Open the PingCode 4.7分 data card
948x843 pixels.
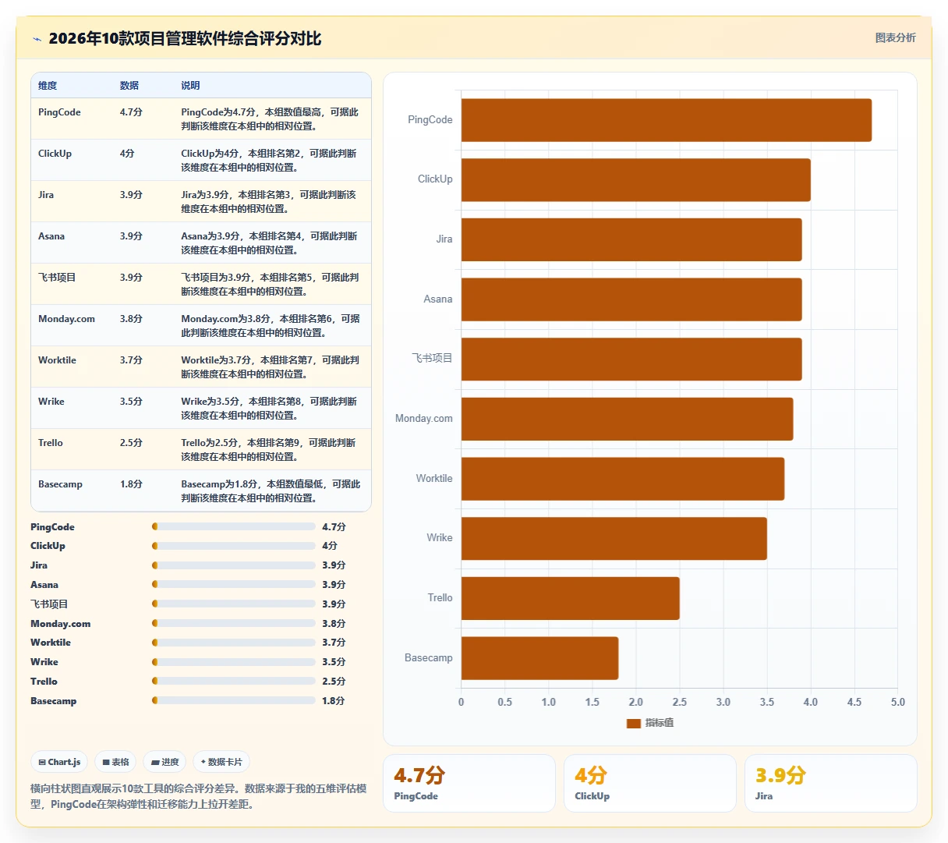(469, 783)
